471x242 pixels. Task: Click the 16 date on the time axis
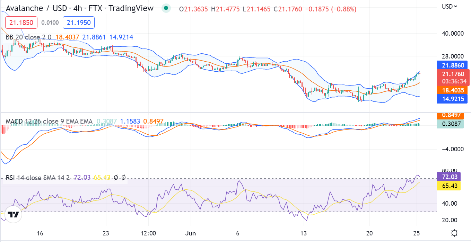click(x=40, y=233)
